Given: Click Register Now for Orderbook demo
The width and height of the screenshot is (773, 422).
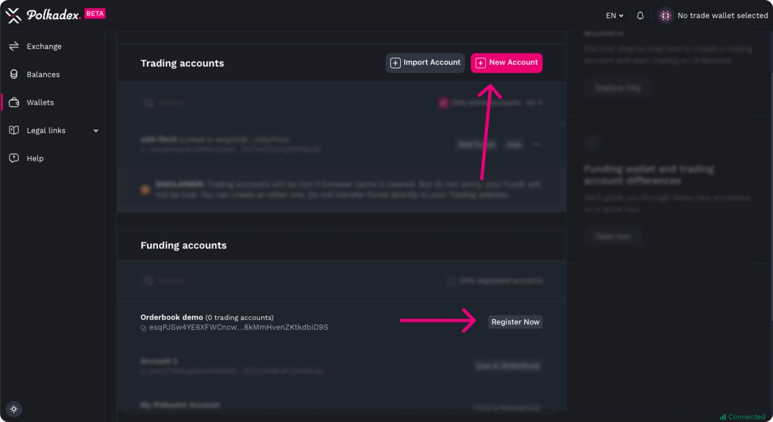Looking at the screenshot, I should [515, 322].
